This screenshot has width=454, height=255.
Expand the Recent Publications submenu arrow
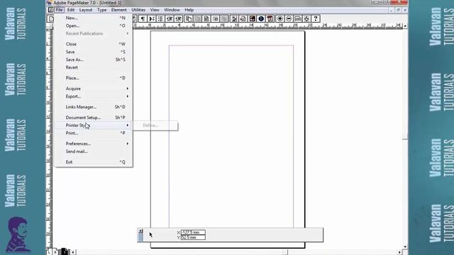point(128,33)
